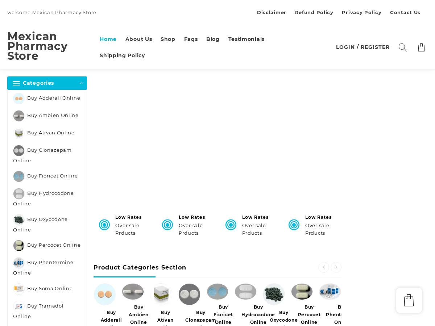The image size is (435, 326).
Task: Select the Buy Fioricet Online carousel thumbnail
Action: [217, 292]
